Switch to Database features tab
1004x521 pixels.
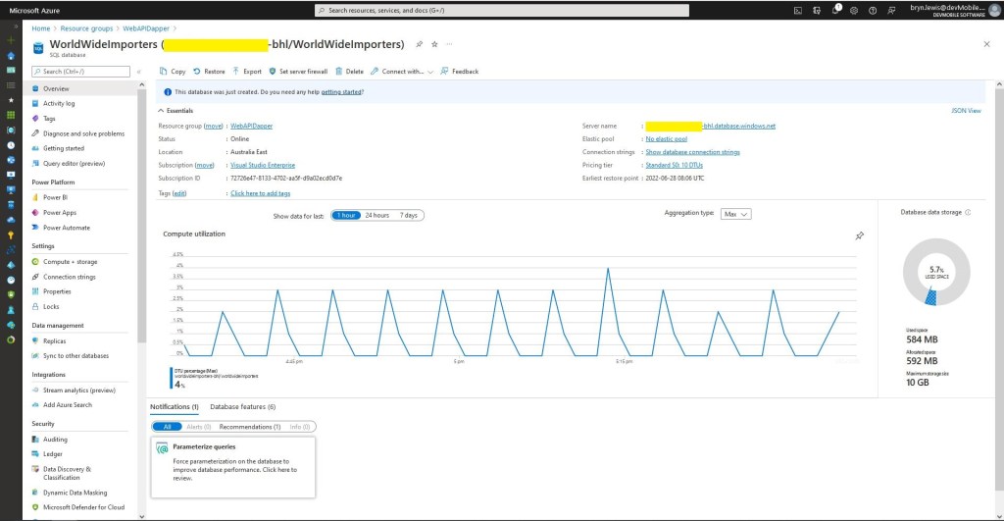(x=242, y=406)
